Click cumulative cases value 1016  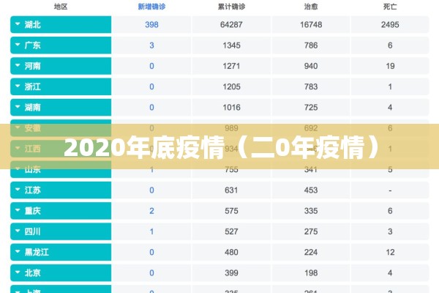coord(231,108)
